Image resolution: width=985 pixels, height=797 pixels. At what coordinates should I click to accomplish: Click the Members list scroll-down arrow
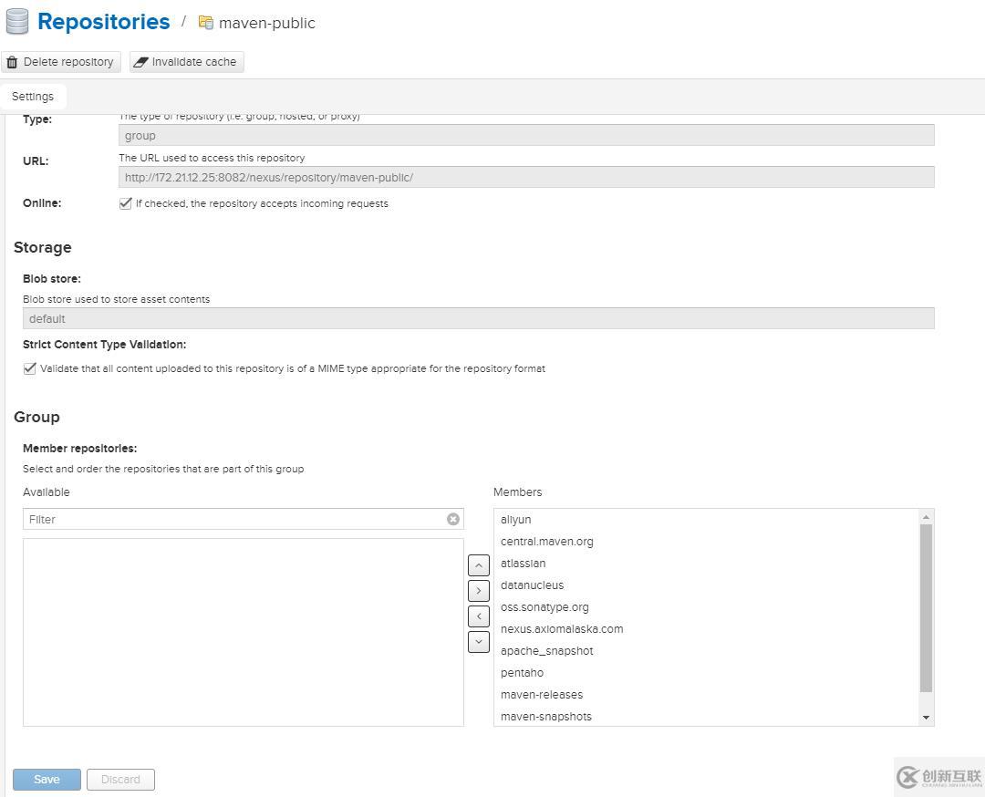(926, 718)
